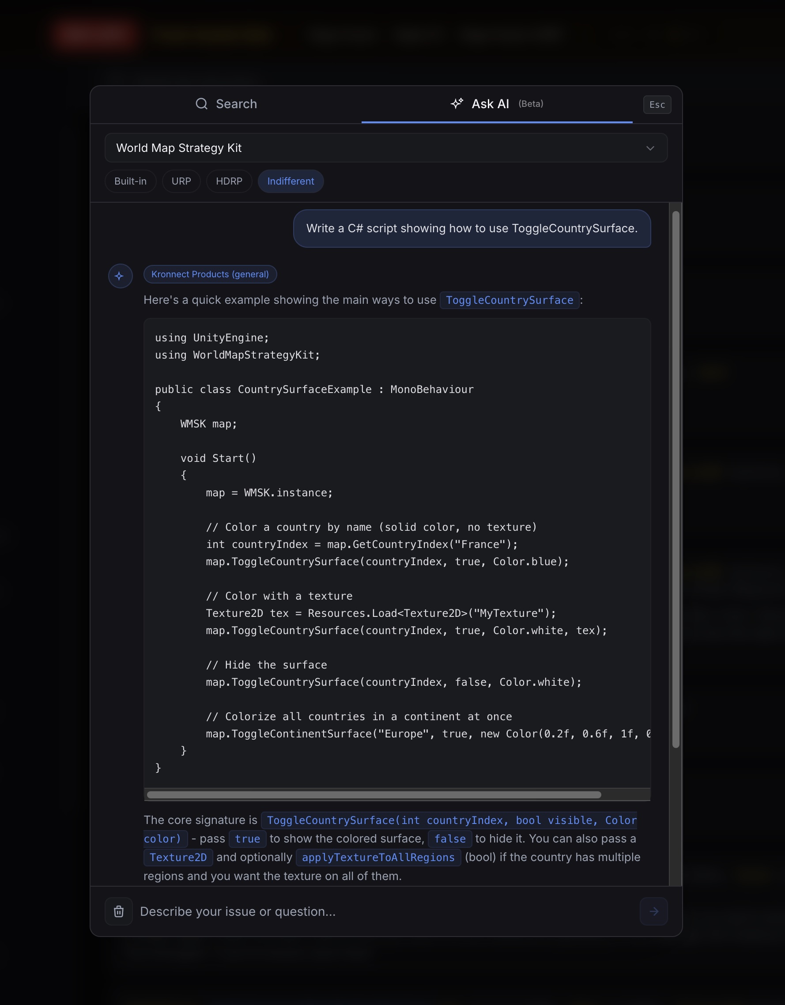The height and width of the screenshot is (1005, 785).
Task: Click the Kronnect Products (general) badge
Action: coord(210,274)
